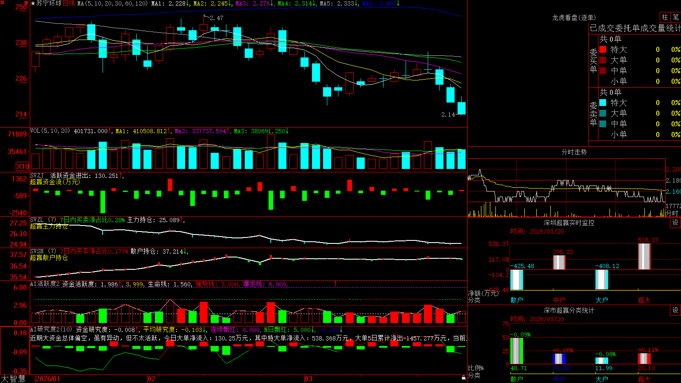The width and height of the screenshot is (681, 383).
Task: Open 设 settings for 深圳超赢实时监控
Action: click(675, 223)
